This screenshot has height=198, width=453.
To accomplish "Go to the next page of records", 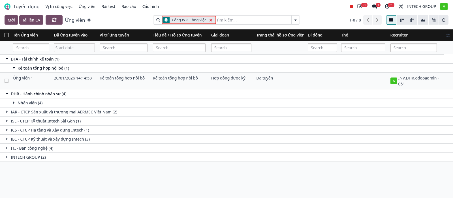I will tap(377, 20).
